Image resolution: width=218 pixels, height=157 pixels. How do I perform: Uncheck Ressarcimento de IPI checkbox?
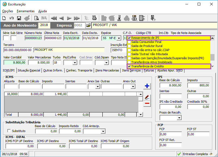[129, 38]
